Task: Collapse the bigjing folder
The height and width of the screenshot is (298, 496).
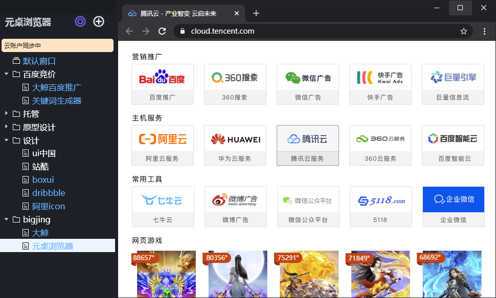Action: (6, 219)
